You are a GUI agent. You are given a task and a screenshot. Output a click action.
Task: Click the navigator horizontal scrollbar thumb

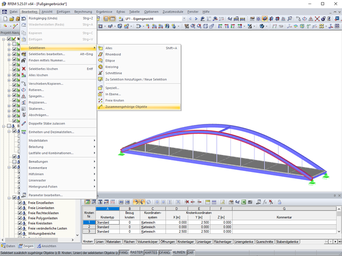31,240
